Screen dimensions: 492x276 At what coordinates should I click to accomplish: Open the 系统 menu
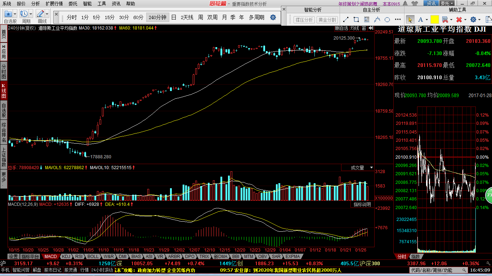click(x=7, y=4)
